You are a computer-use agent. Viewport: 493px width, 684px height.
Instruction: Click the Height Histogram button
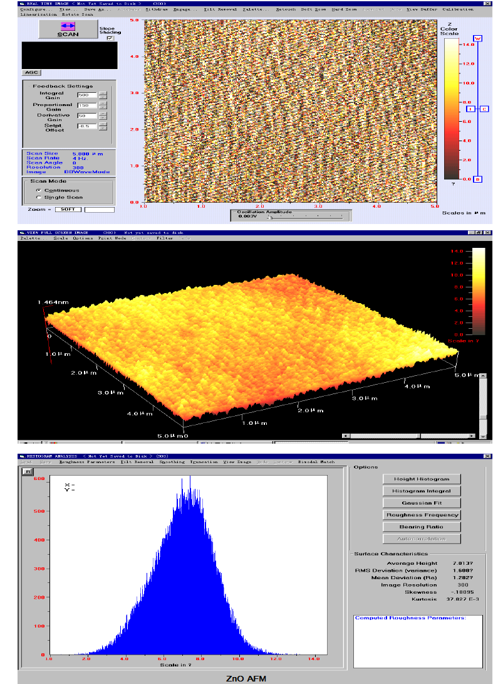coord(421,479)
